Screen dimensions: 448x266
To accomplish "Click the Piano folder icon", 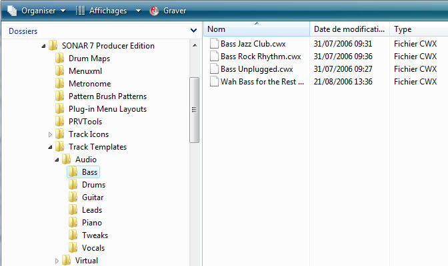I will (73, 222).
